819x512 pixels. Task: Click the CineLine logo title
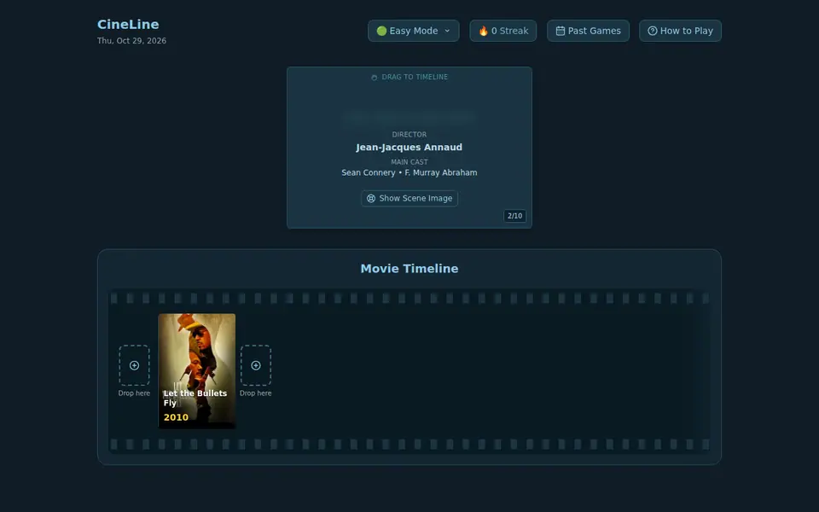pos(128,25)
